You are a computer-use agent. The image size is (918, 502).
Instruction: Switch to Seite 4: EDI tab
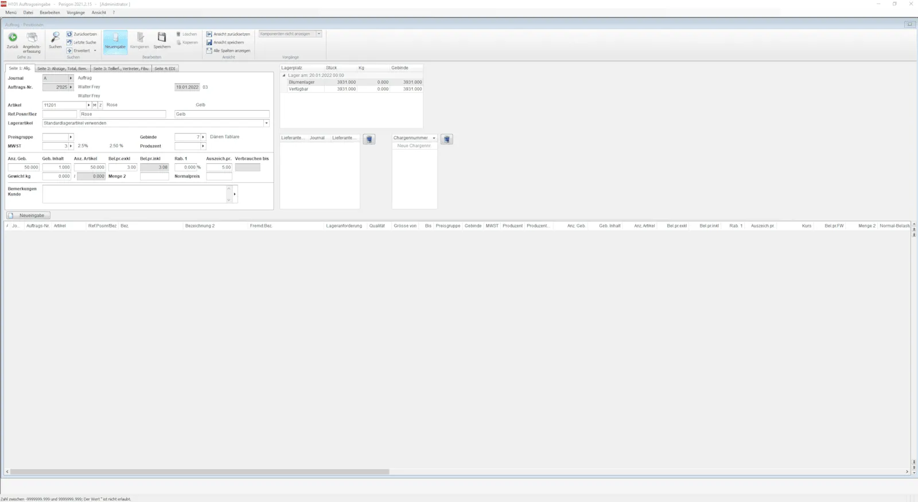165,68
